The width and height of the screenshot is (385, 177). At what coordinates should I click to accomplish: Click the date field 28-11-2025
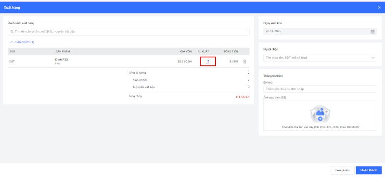(320, 31)
